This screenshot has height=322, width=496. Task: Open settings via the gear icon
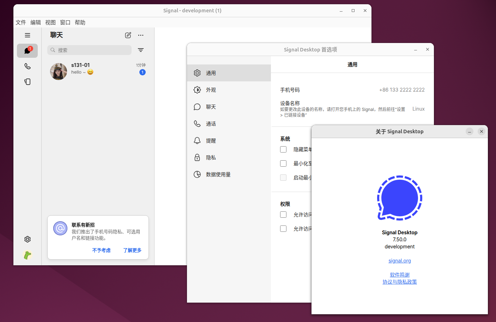click(x=28, y=239)
